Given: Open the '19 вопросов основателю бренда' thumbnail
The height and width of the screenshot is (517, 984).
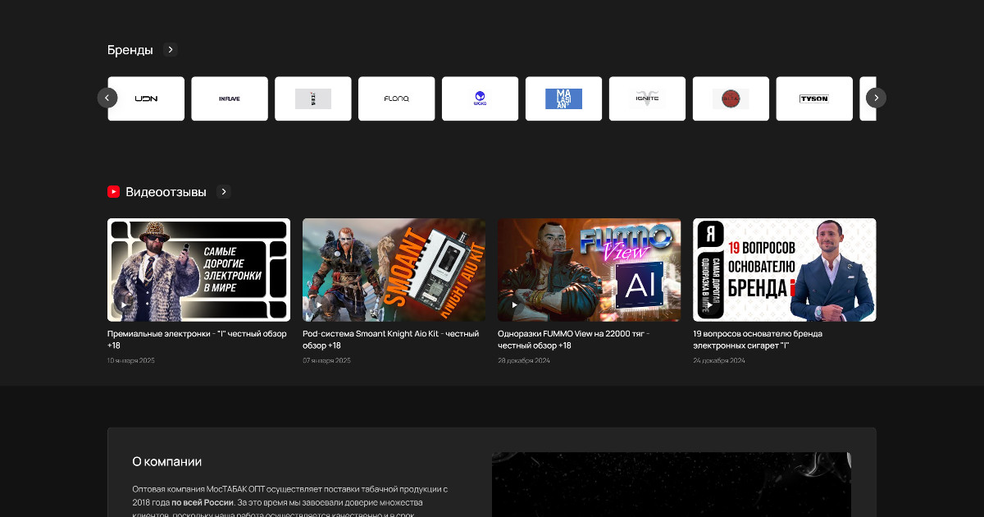Looking at the screenshot, I should click(x=785, y=270).
